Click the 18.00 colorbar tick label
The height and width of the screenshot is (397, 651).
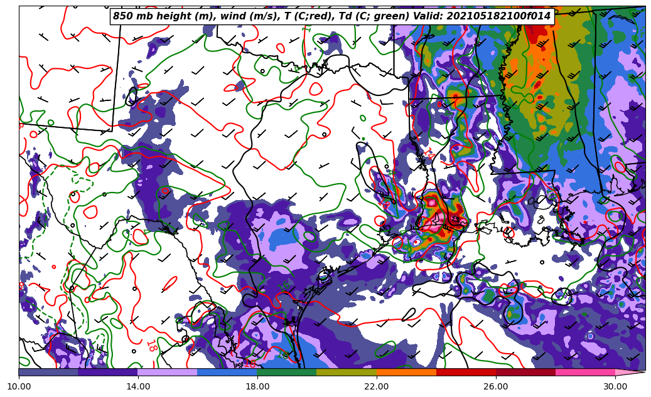pyautogui.click(x=257, y=387)
